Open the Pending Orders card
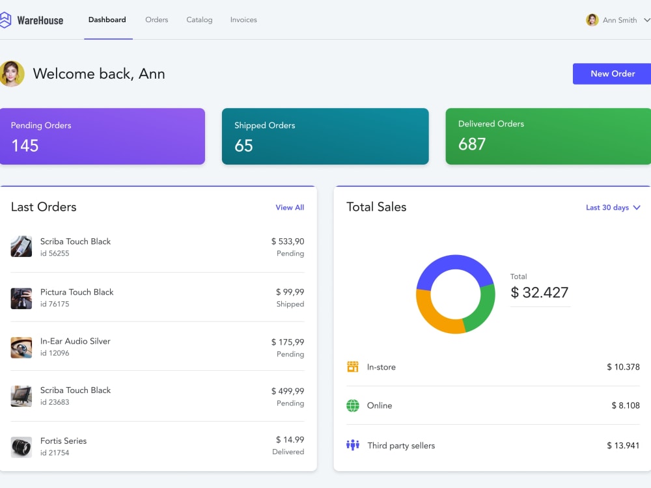 [x=102, y=136]
